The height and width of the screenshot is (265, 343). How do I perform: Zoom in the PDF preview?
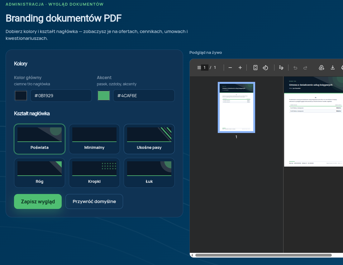point(240,68)
